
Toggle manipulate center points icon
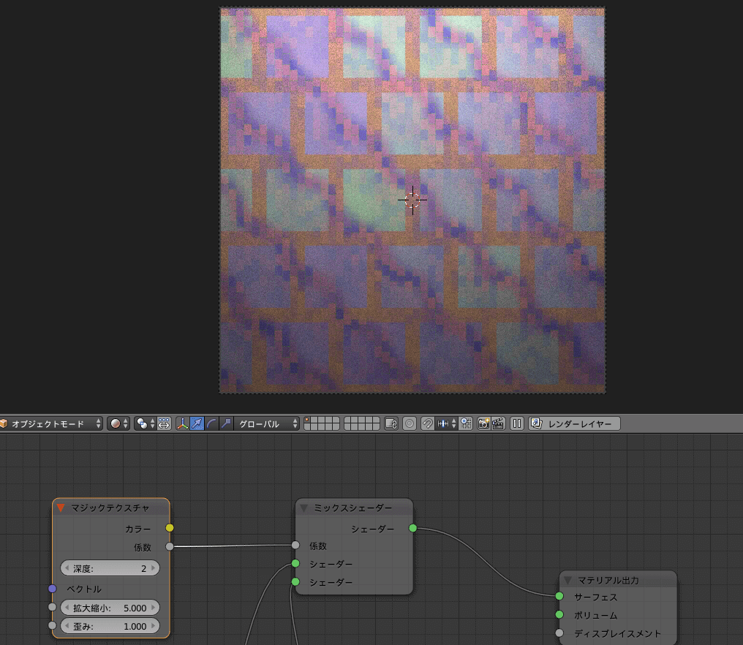point(164,423)
